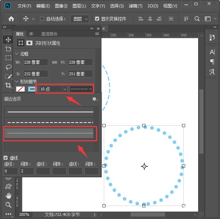Open the 图层 auto-select dropdown
Viewport: 220px width, 219px height.
(x=80, y=19)
